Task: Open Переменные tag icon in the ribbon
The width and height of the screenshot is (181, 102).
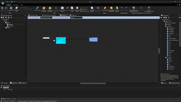Action: click(105, 8)
